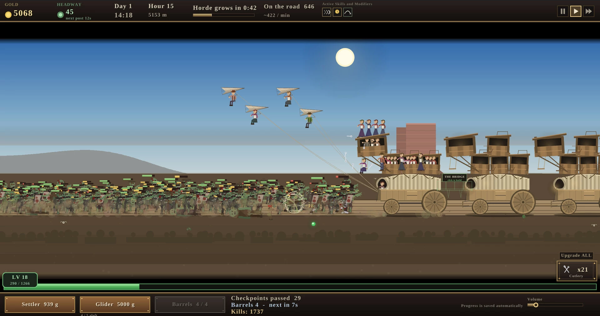Pause the game
Viewport: 600px width, 316px height.
coord(562,12)
